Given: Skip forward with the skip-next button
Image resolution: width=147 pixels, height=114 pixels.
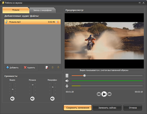Looking at the screenshot, I should pos(109,94).
